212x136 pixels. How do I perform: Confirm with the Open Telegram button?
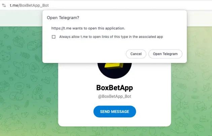pos(165,54)
